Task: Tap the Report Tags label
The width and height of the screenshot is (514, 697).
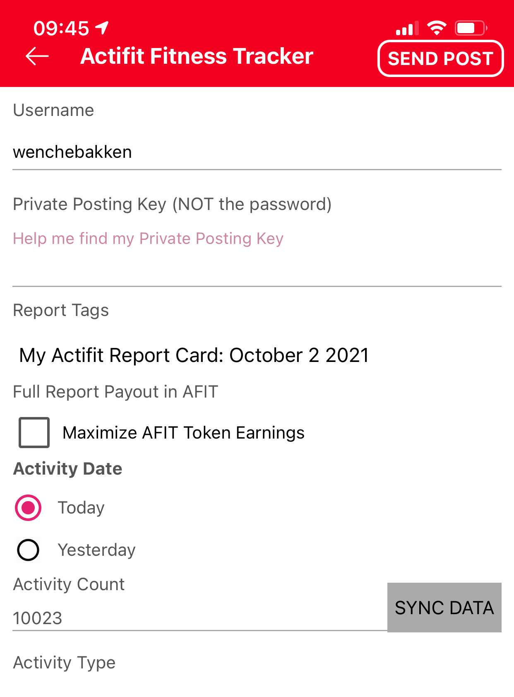Action: [61, 310]
